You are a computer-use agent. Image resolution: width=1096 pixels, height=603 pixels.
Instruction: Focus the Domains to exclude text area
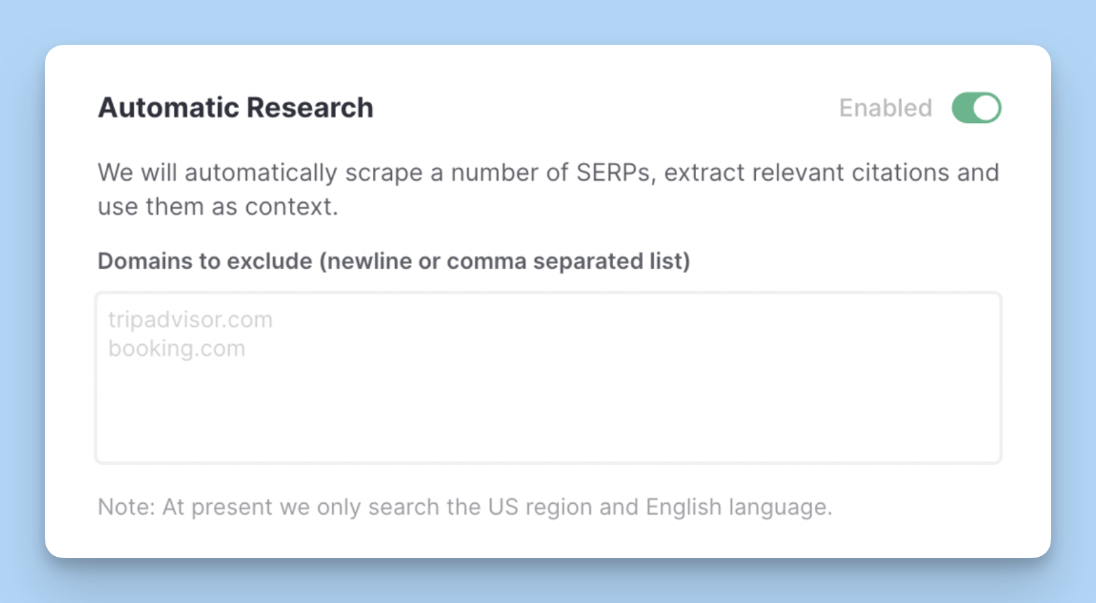(547, 378)
